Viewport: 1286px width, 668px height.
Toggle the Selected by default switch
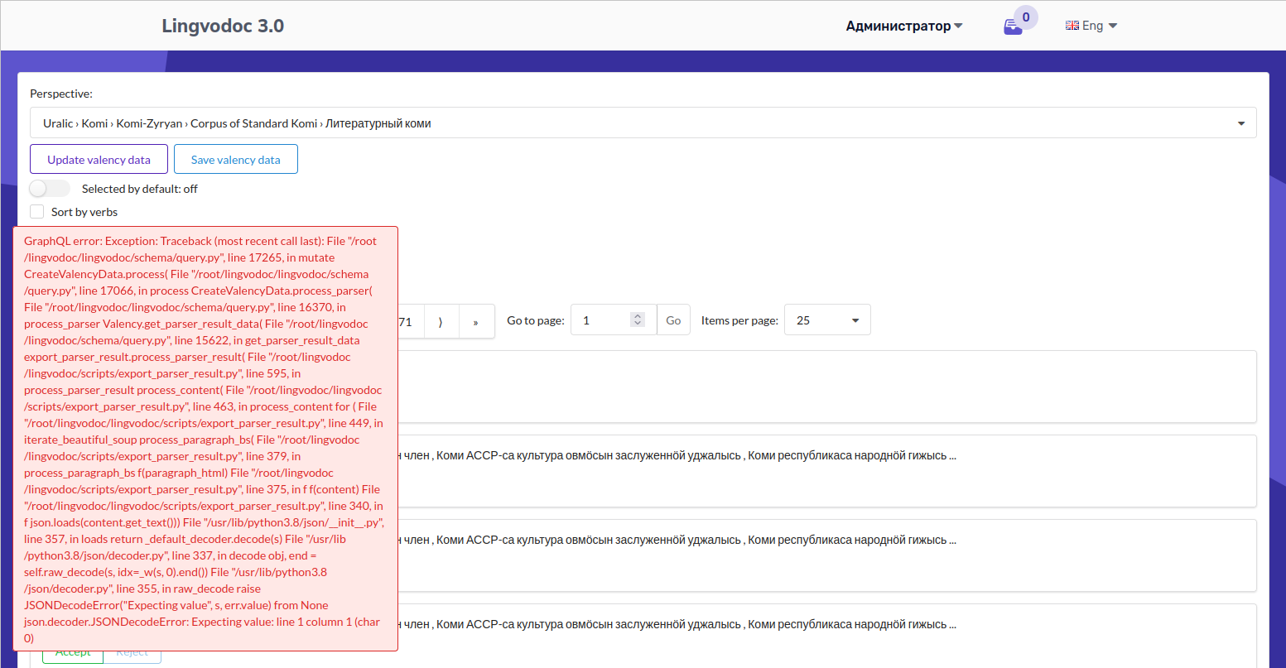[50, 189]
